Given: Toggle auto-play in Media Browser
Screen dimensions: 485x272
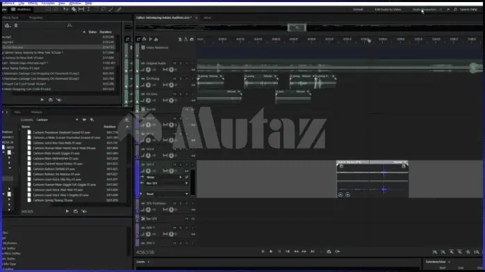Looking at the screenshot, I should coord(84,211).
